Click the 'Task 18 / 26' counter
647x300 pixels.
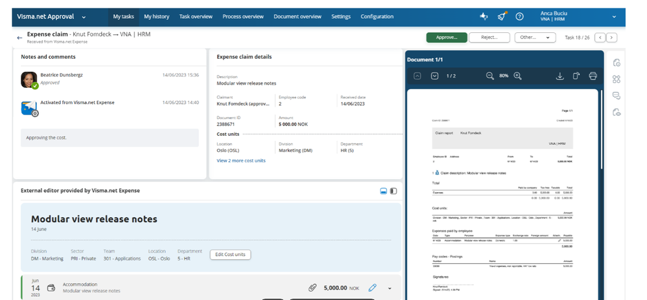coord(577,37)
